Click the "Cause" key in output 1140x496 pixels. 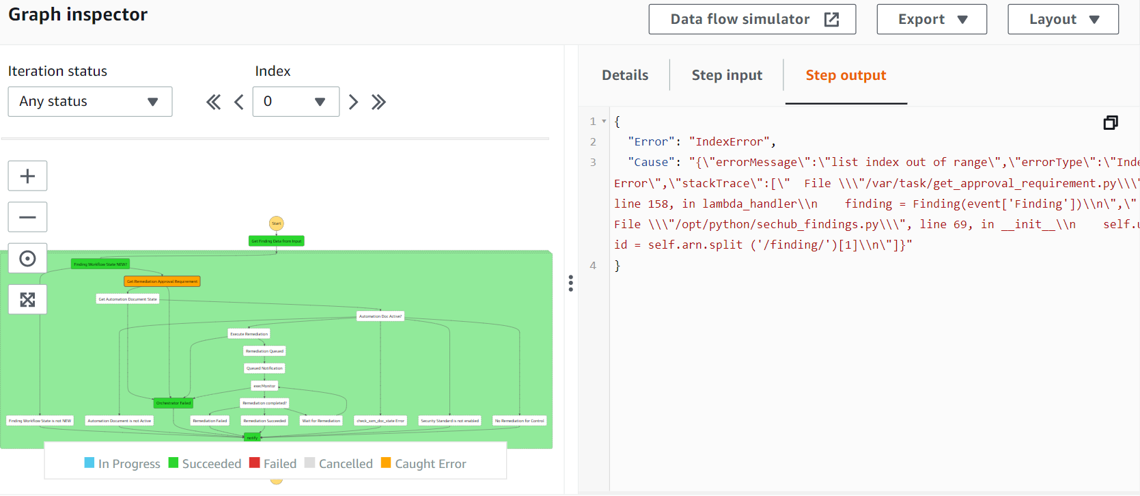tap(651, 162)
